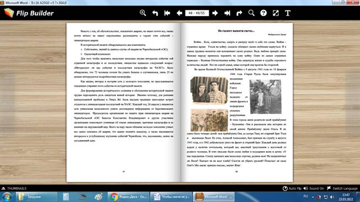Screen dimensions: 360x202
Task: Click the left page of the book
Action: pyautogui.click(x=124, y=102)
